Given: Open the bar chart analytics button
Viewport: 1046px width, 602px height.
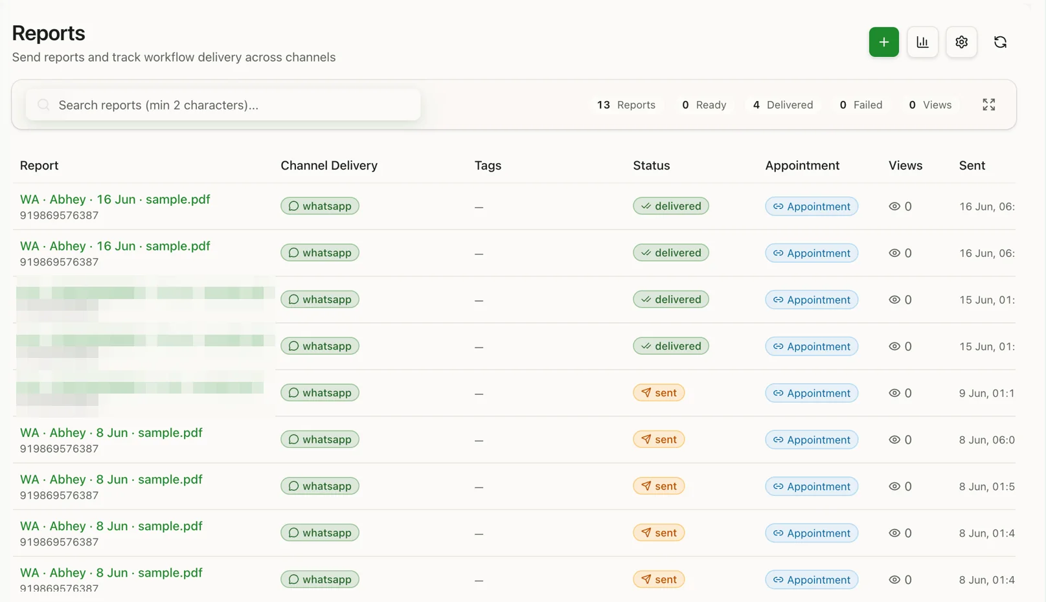Looking at the screenshot, I should pyautogui.click(x=922, y=42).
